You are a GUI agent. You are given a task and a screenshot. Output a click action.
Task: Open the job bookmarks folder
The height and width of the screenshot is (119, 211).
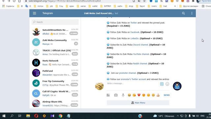(50, 6)
